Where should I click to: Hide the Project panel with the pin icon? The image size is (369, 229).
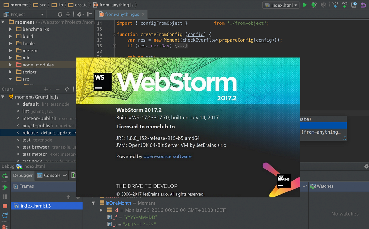(x=90, y=14)
